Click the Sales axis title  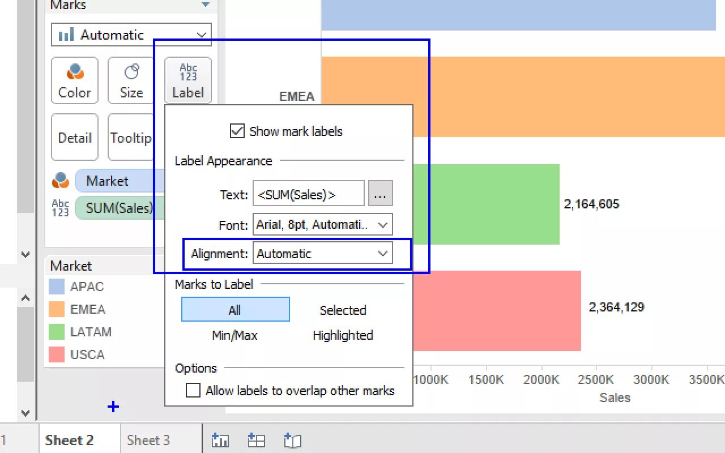click(615, 398)
